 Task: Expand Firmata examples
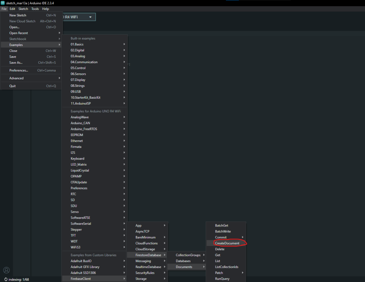pyautogui.click(x=95, y=147)
